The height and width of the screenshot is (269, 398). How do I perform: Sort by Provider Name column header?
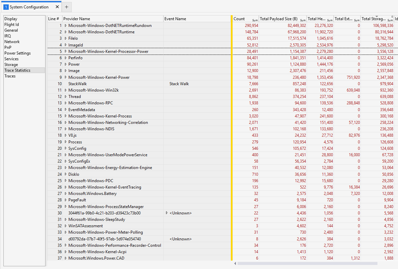(113, 19)
